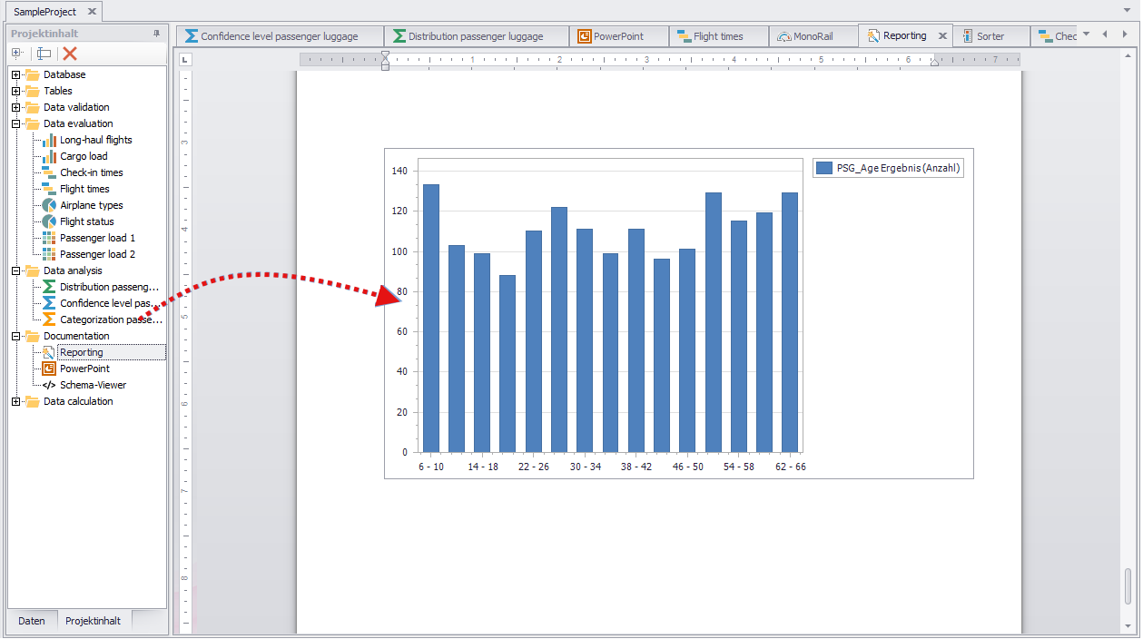Open the Flight times document tab
Viewport: 1143px width, 639px height.
coord(718,36)
